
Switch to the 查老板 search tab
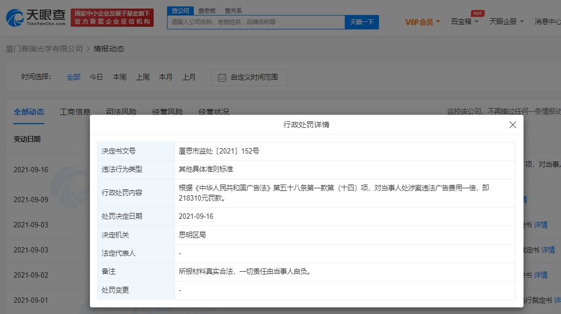coord(207,11)
